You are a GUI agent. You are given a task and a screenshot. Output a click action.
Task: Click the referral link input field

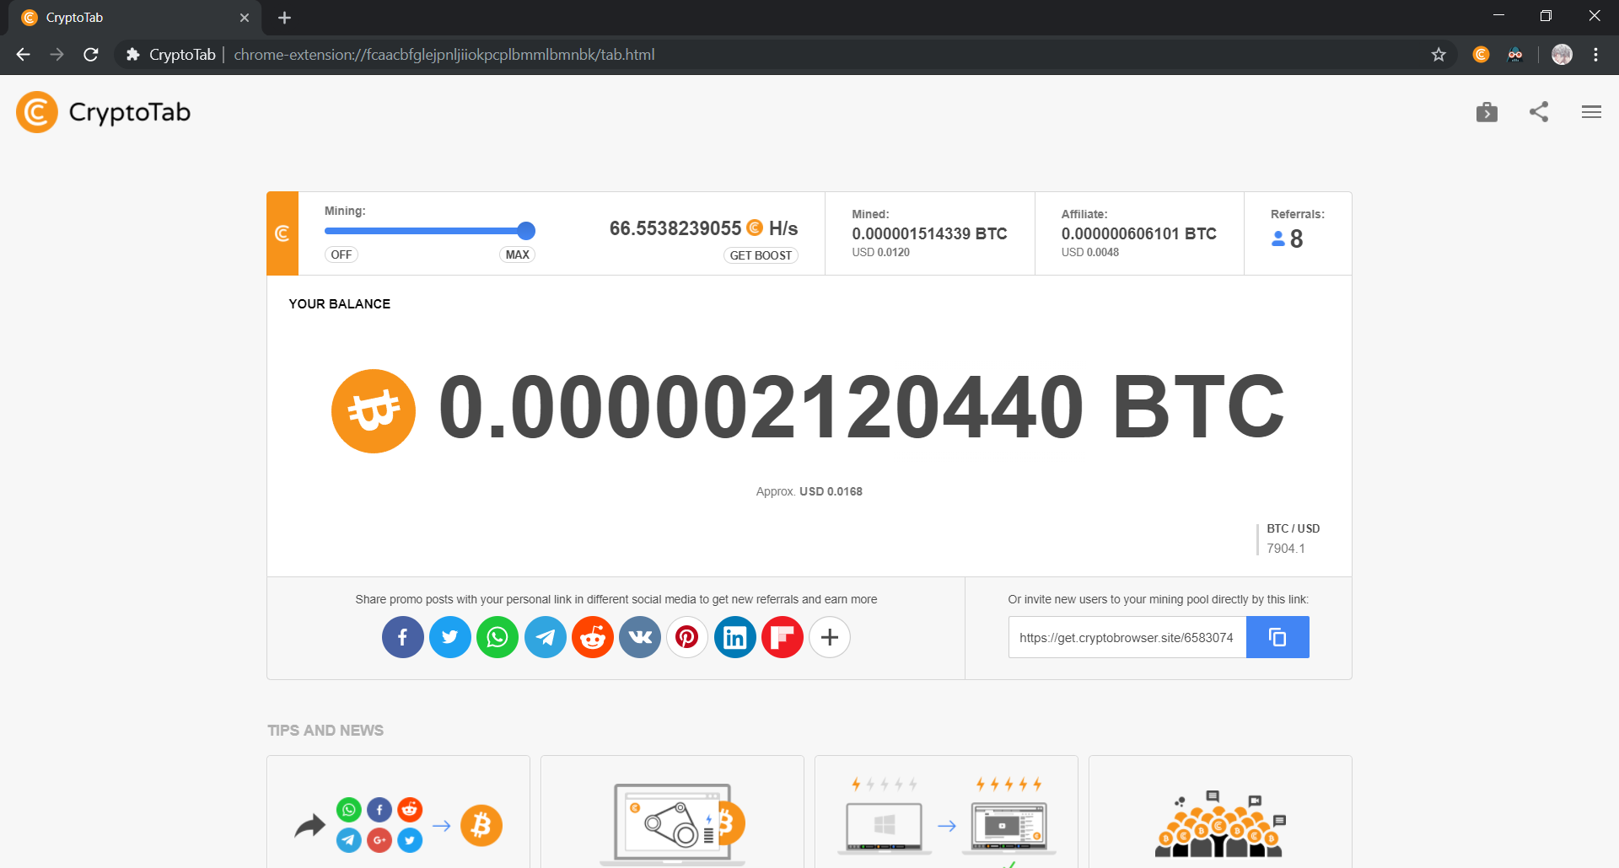tap(1127, 637)
